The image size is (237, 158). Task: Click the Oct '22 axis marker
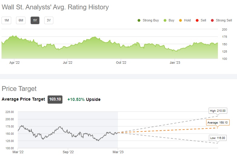click(x=121, y=63)
